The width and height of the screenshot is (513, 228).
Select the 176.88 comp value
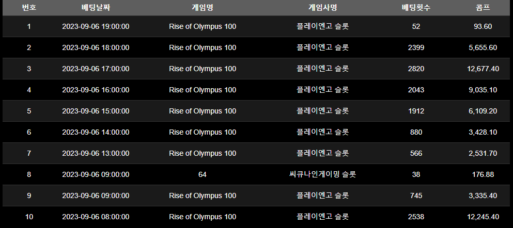tap(483, 174)
